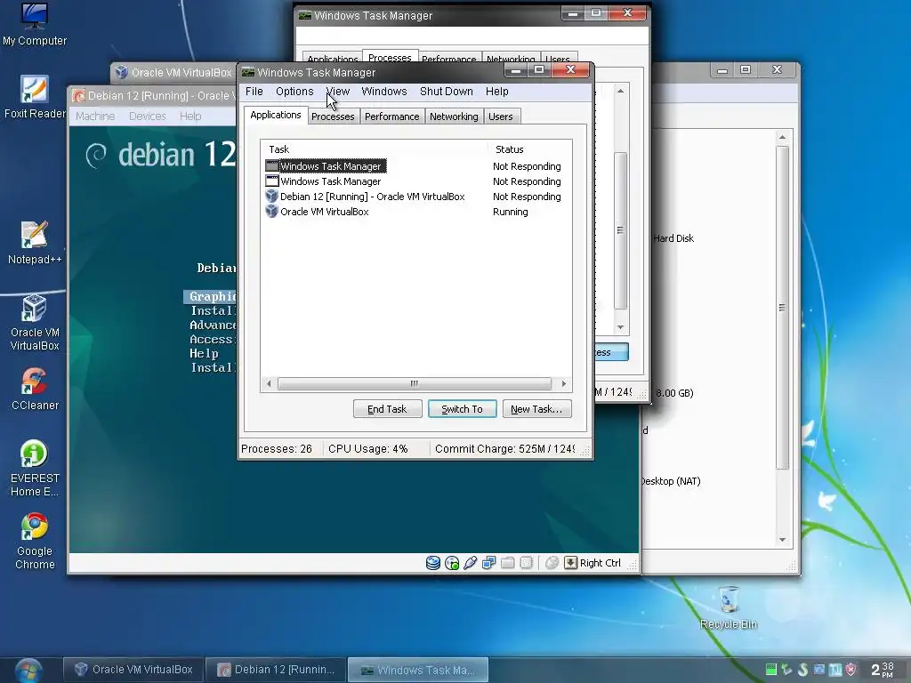Switch to the Networking tab in front Task Manager
The image size is (911, 683).
[454, 117]
